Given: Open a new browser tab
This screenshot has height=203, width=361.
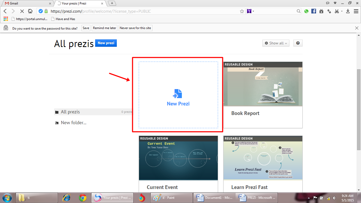Looking at the screenshot, I should pos(112,3).
